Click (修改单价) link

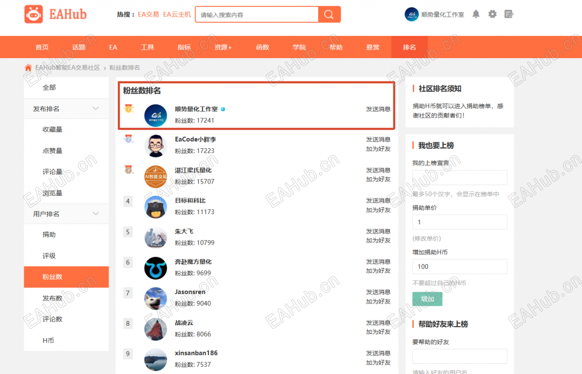427,238
